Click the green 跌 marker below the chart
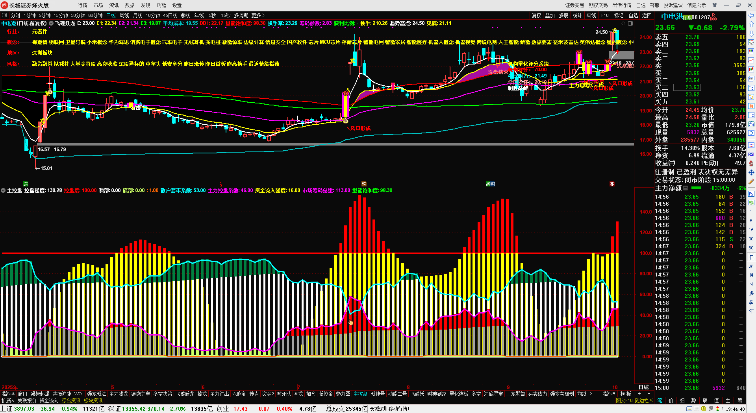 click(x=26, y=184)
